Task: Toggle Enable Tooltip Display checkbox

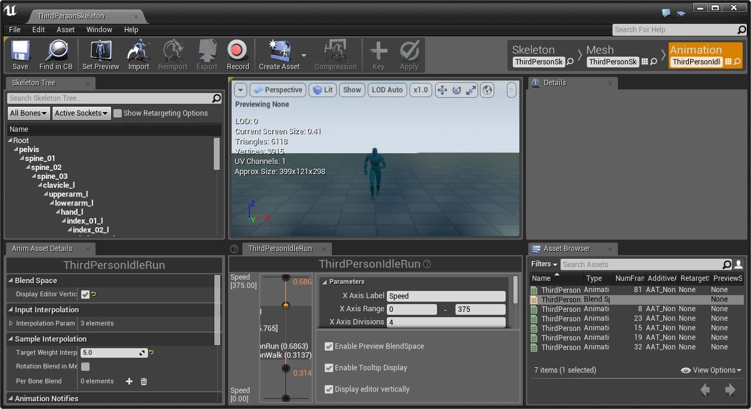Action: tap(328, 368)
